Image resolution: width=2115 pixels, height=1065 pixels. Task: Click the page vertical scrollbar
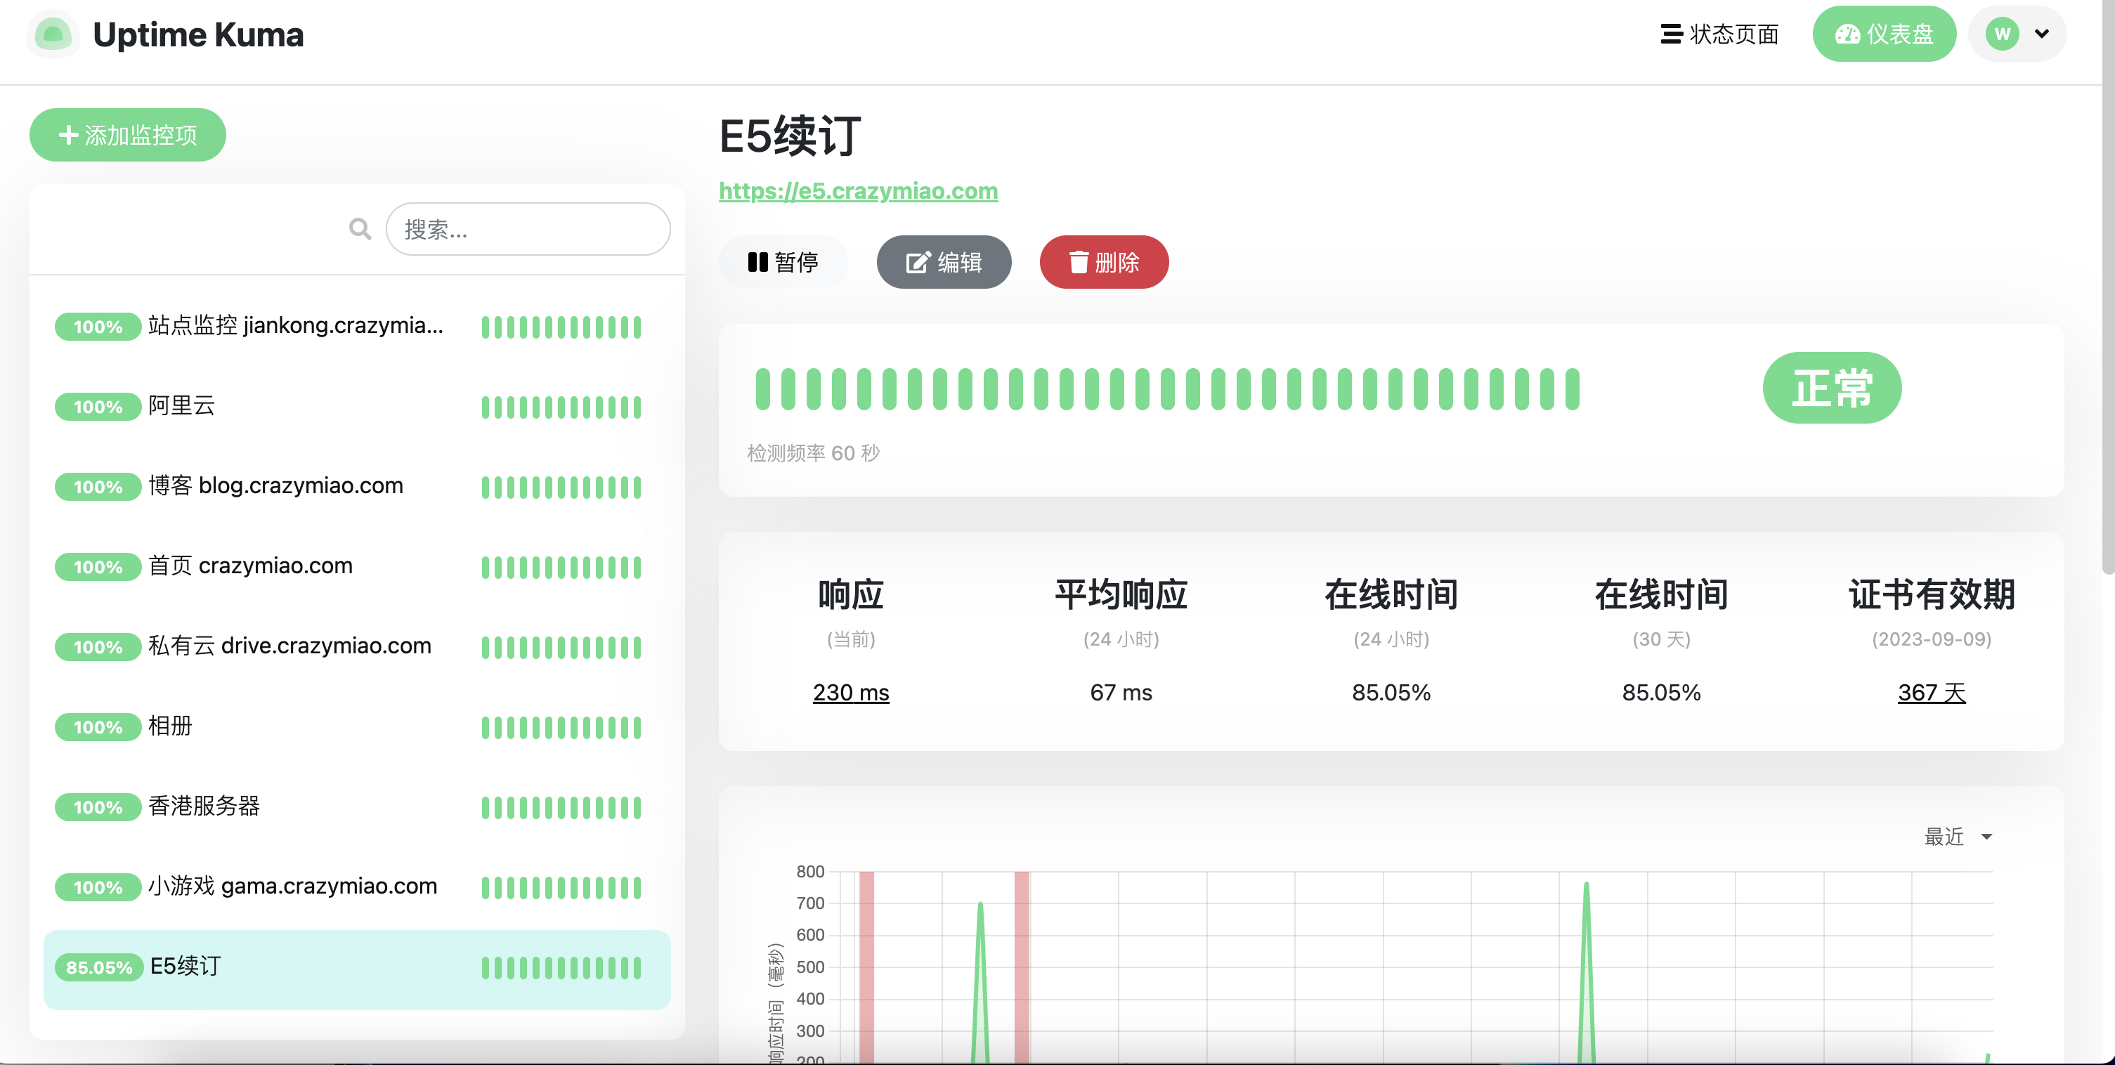[2107, 287]
